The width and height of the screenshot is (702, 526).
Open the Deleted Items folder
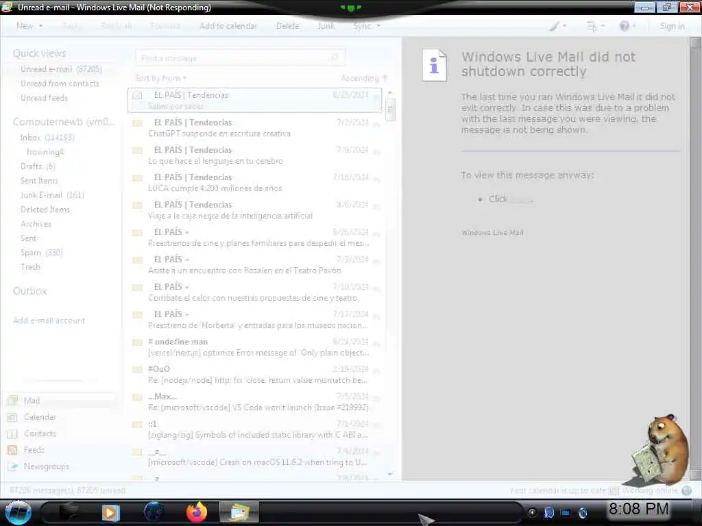45,210
